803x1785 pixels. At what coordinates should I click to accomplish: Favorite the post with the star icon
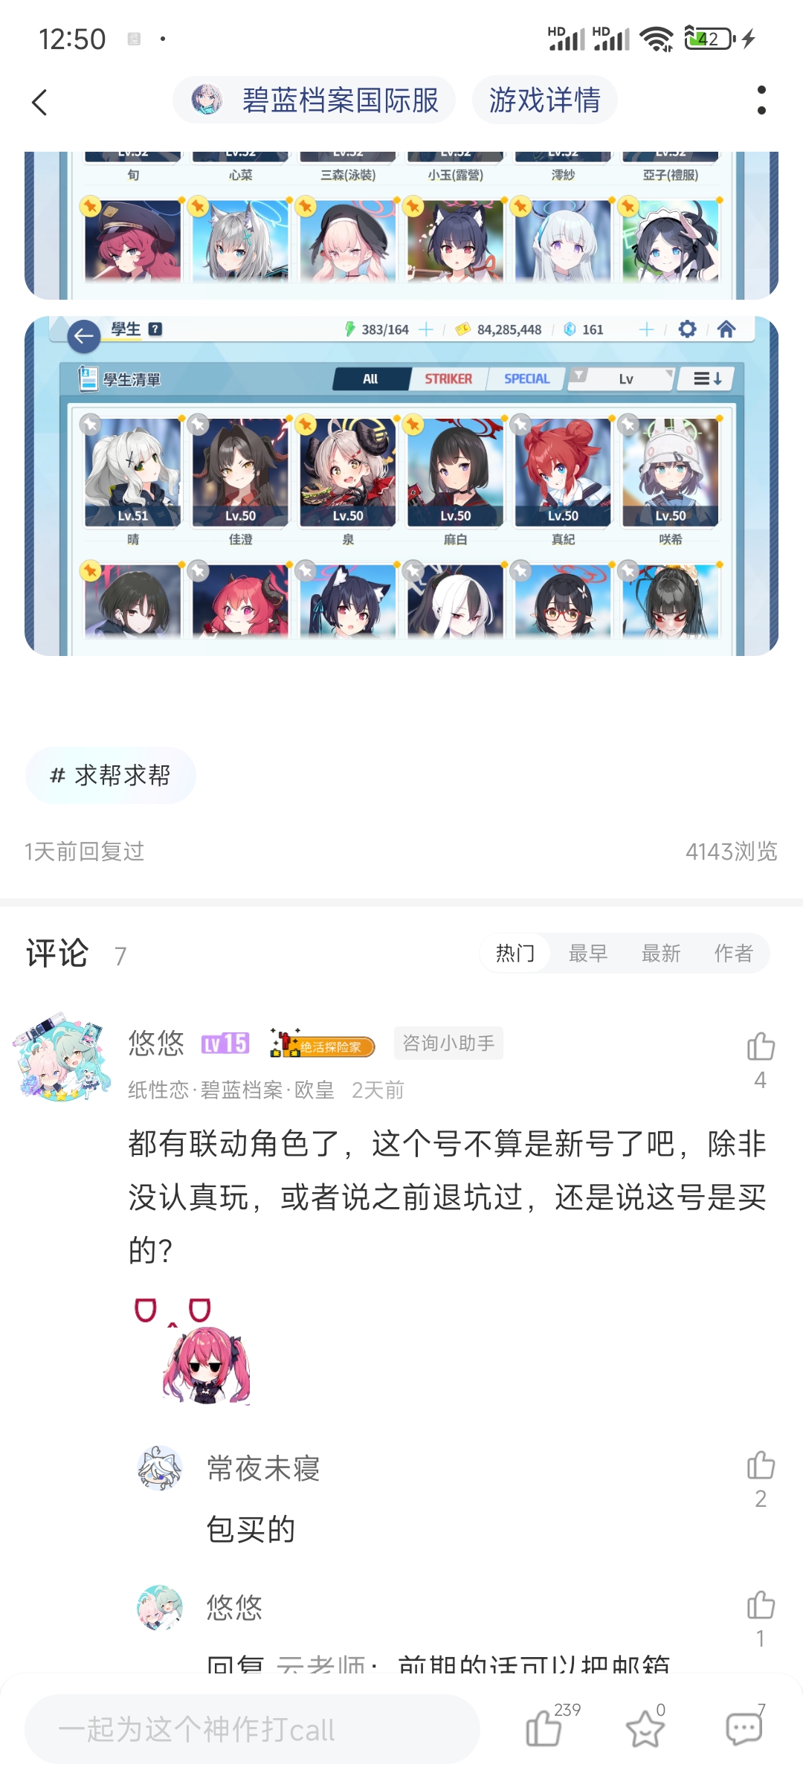click(x=645, y=1728)
